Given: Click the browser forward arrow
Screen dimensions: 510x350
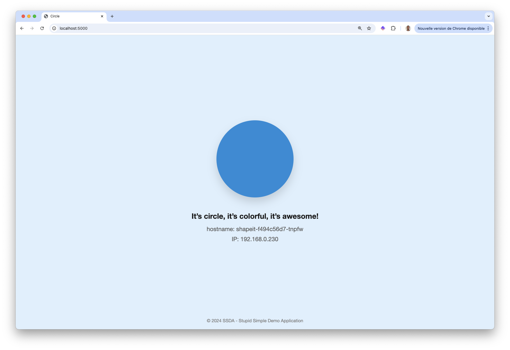Looking at the screenshot, I should point(32,28).
